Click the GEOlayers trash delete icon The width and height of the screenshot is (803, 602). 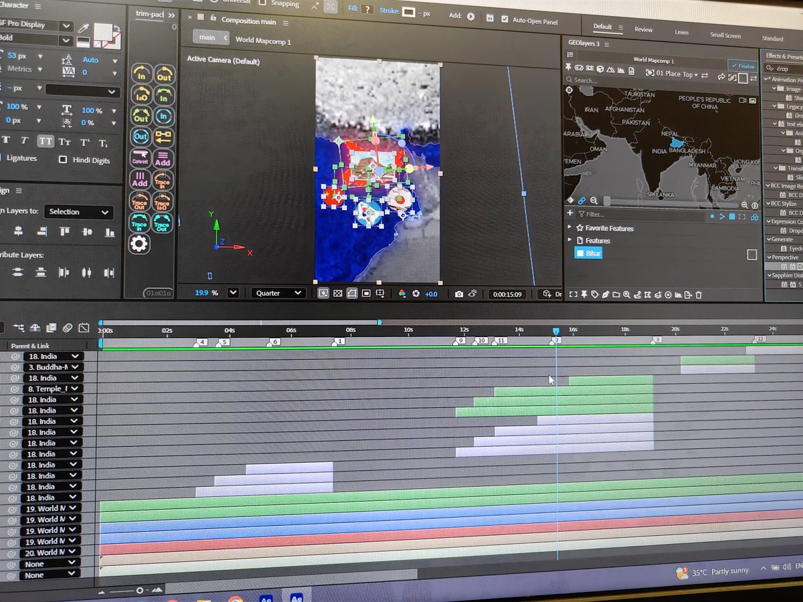[x=699, y=294]
